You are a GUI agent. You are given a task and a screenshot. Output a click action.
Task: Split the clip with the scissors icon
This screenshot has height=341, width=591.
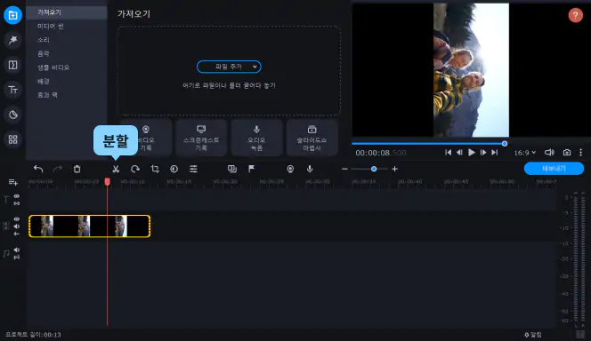(x=116, y=170)
